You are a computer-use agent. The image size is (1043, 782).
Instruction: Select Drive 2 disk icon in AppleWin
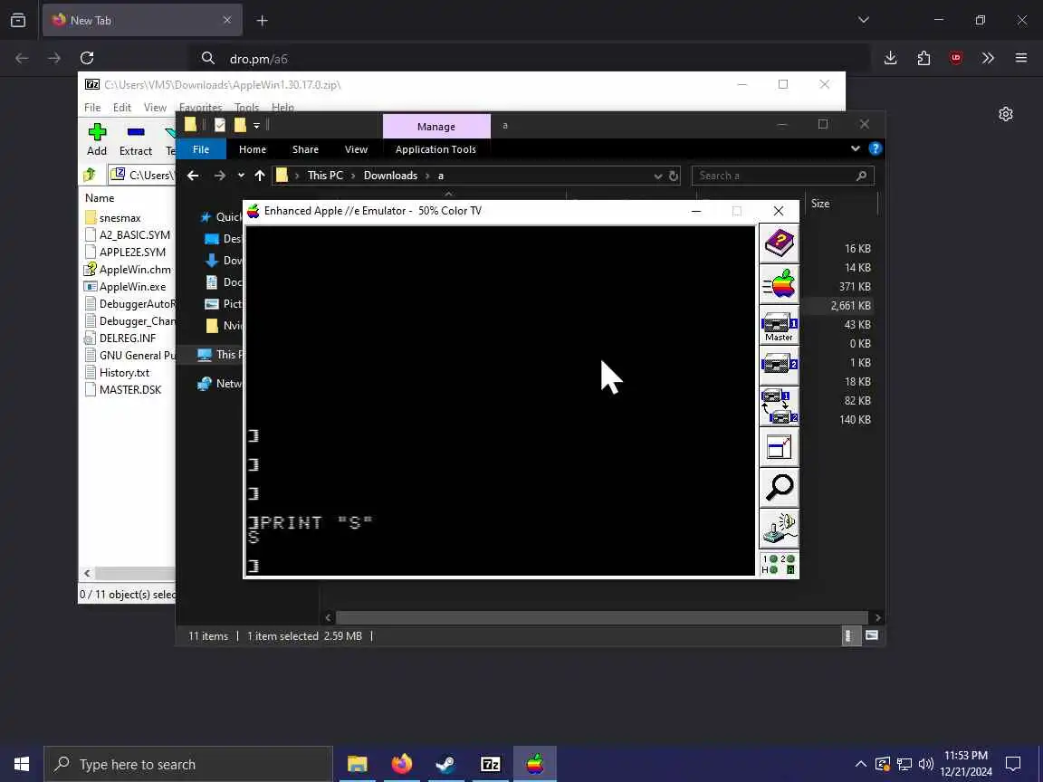pyautogui.click(x=779, y=365)
